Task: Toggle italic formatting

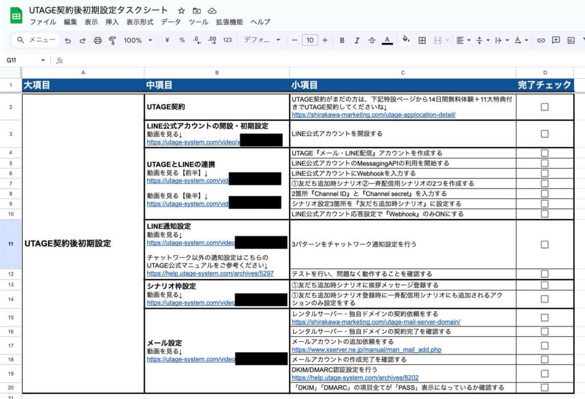Action: coord(356,41)
